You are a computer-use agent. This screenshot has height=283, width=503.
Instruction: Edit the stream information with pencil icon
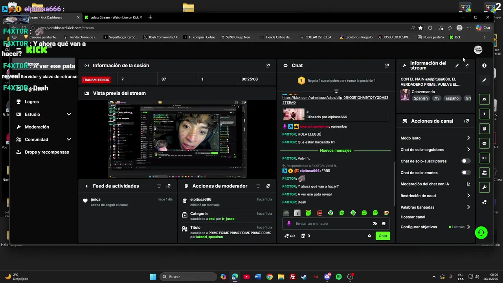click(x=457, y=66)
